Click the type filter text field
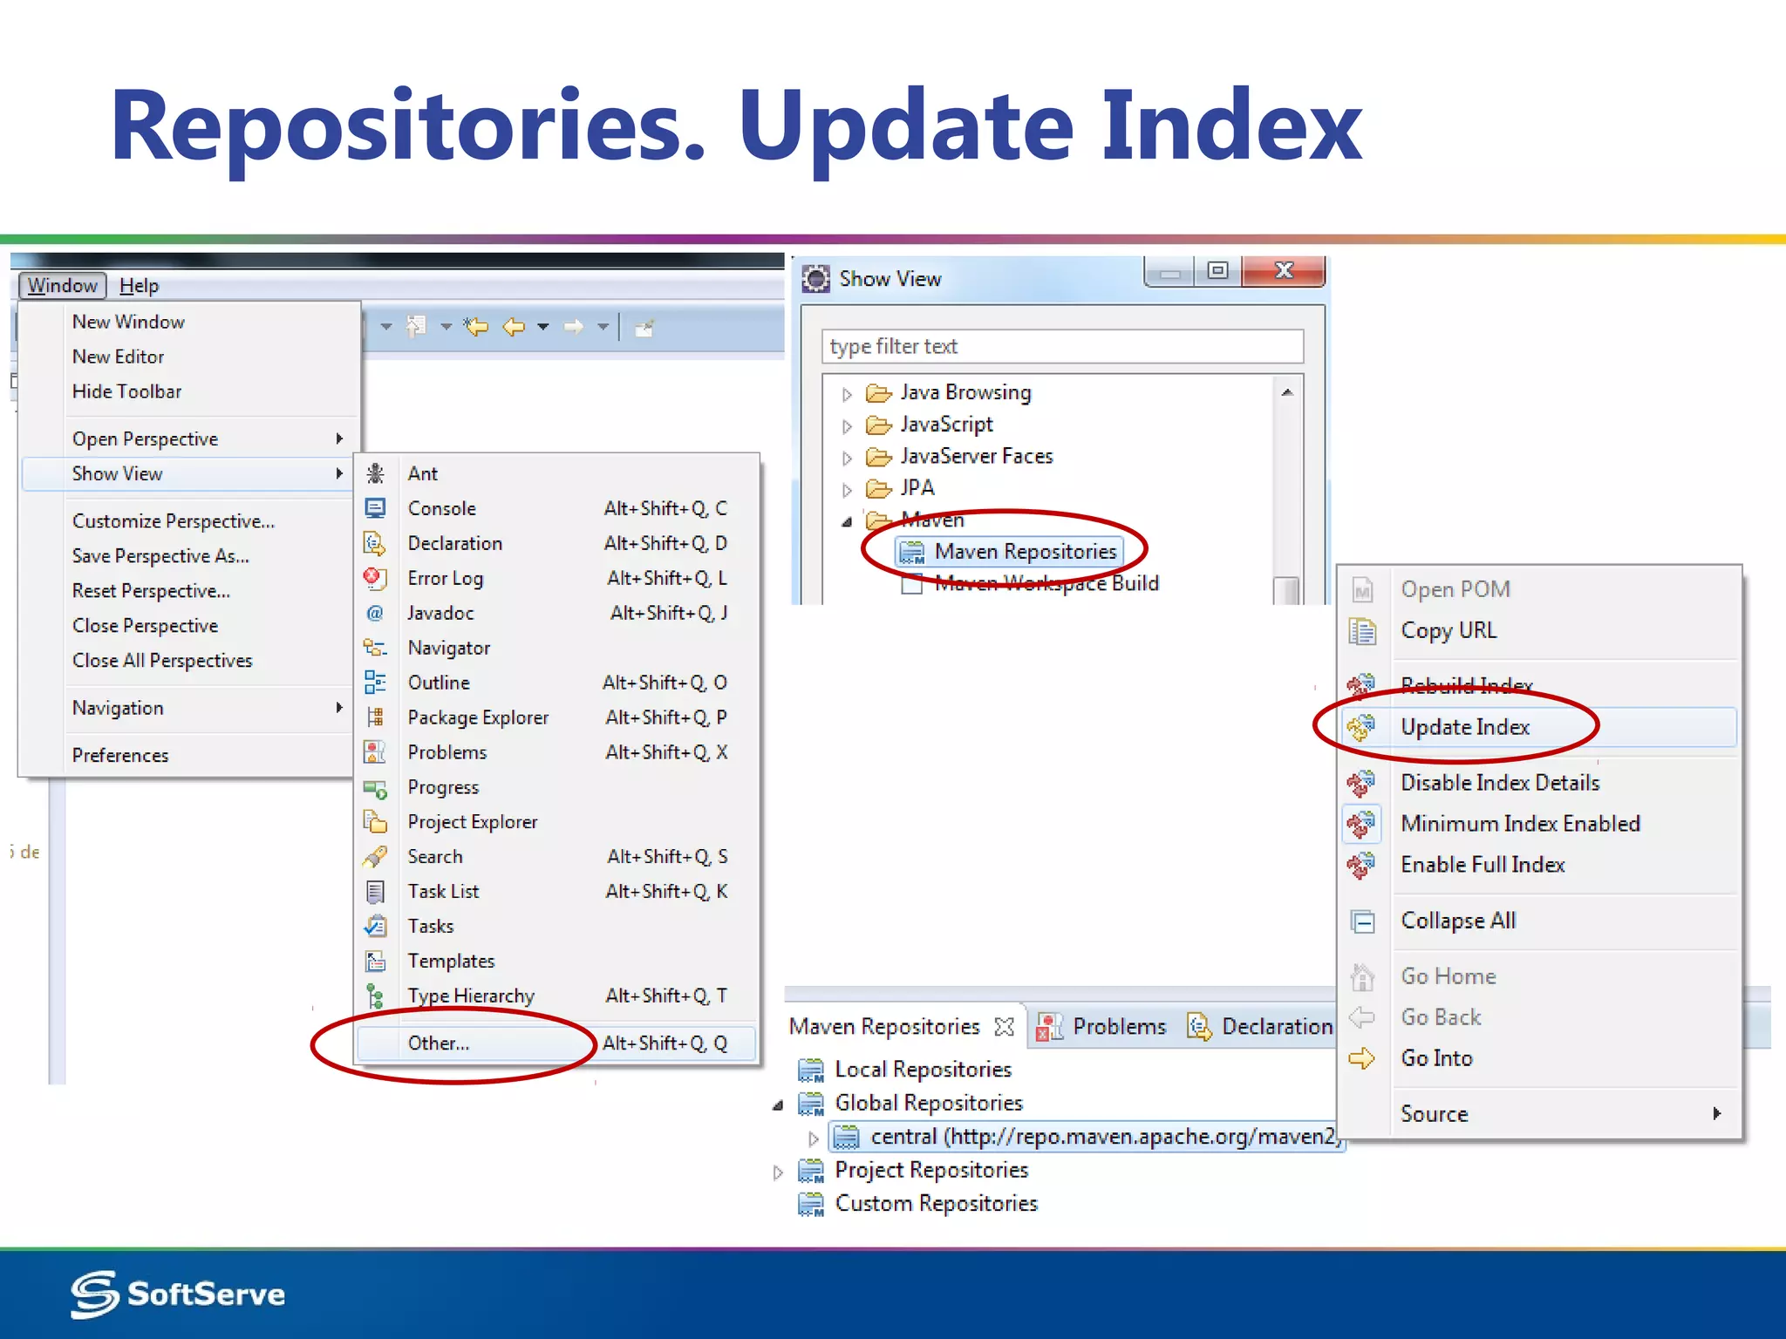 pos(1062,346)
